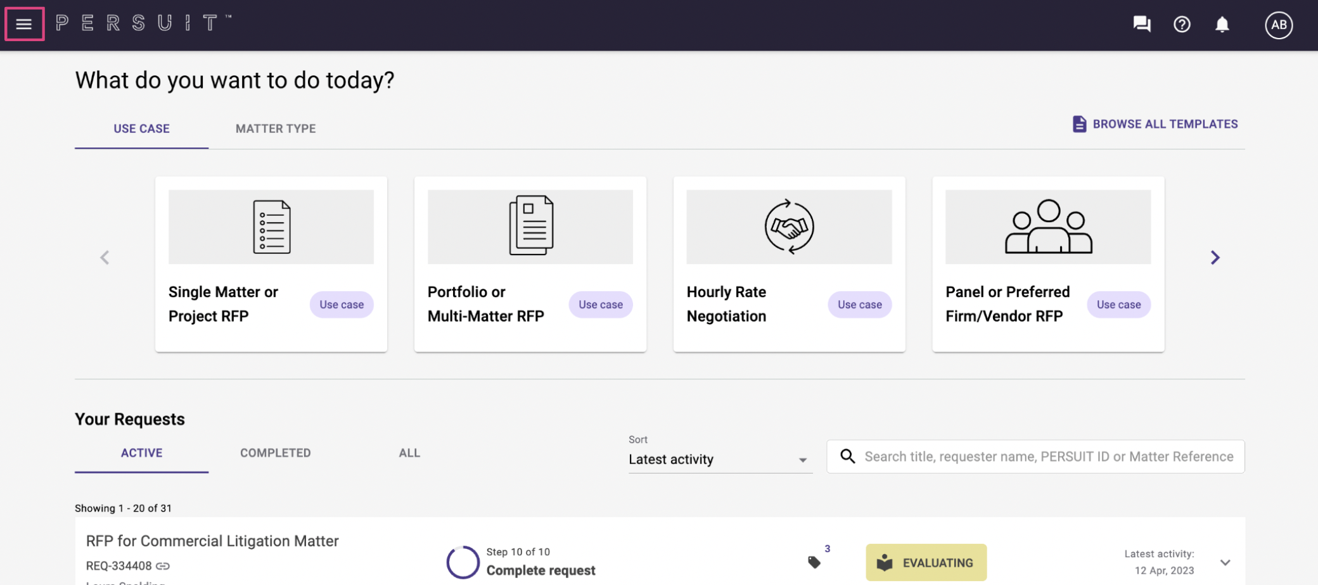Open the chat messages panel
Image resolution: width=1318 pixels, height=585 pixels.
point(1141,24)
